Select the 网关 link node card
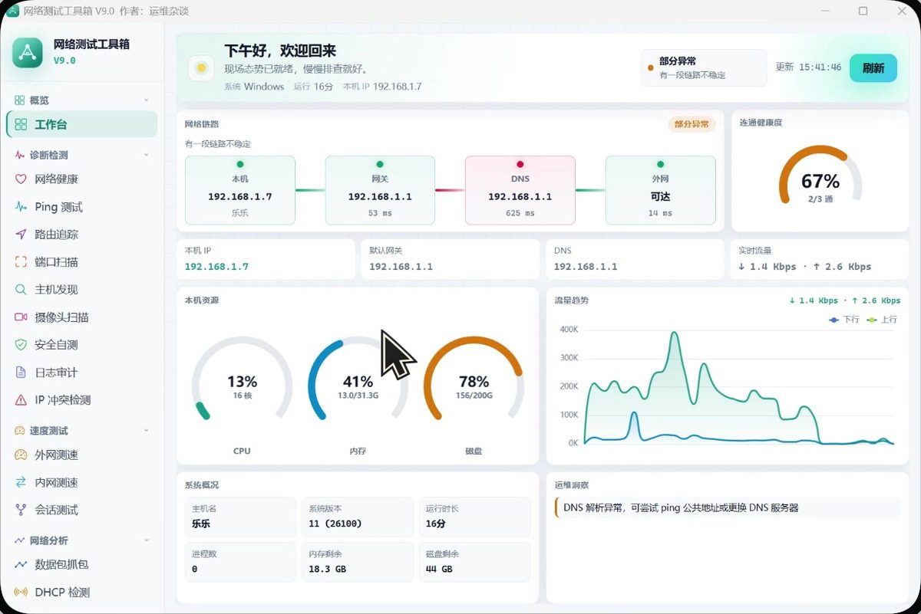This screenshot has height=614, width=921. tap(380, 190)
